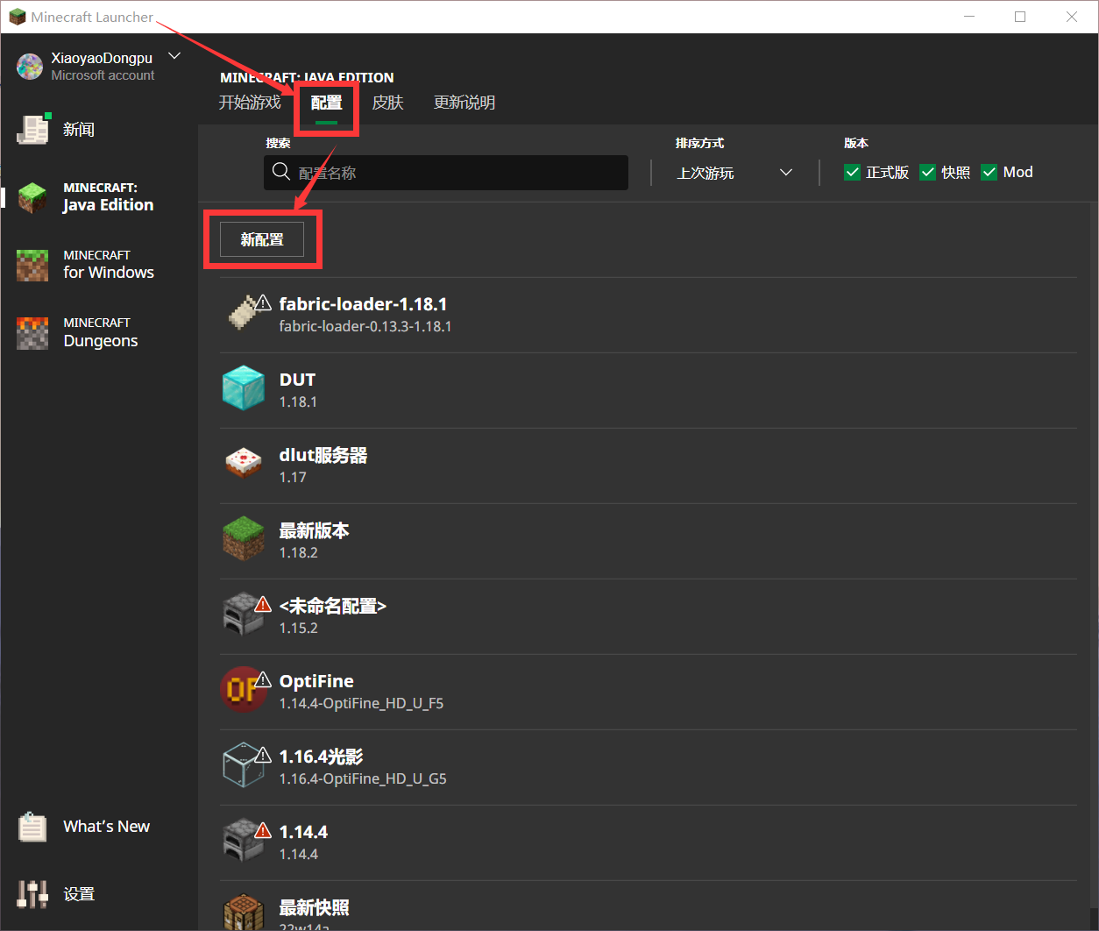Viewport: 1099px width, 931px height.
Task: Select the fabric-loader-1.18.1 profile entry
Action: click(x=363, y=314)
